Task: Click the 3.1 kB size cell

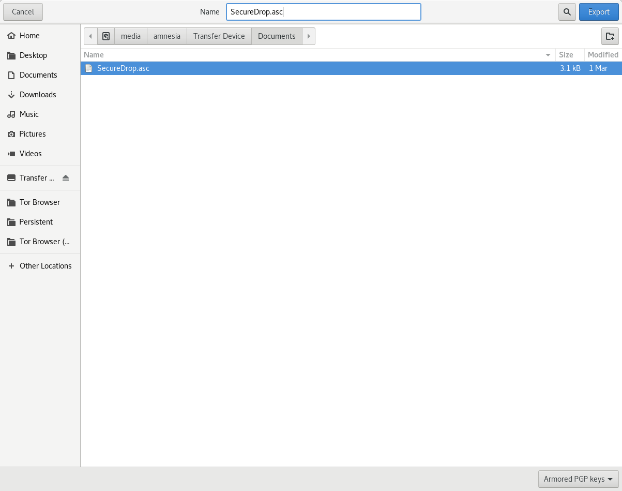Action: pos(570,68)
